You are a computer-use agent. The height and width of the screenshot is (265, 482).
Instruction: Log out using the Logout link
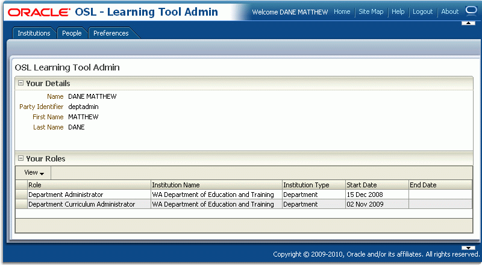point(422,11)
